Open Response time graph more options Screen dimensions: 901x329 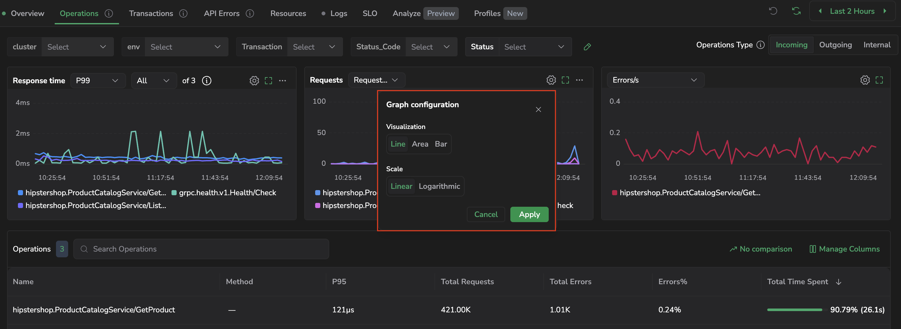coord(283,81)
